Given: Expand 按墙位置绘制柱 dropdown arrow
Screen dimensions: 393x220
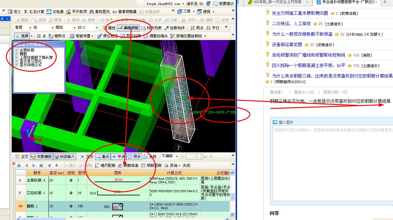Looking at the screenshot, I should (205, 36).
